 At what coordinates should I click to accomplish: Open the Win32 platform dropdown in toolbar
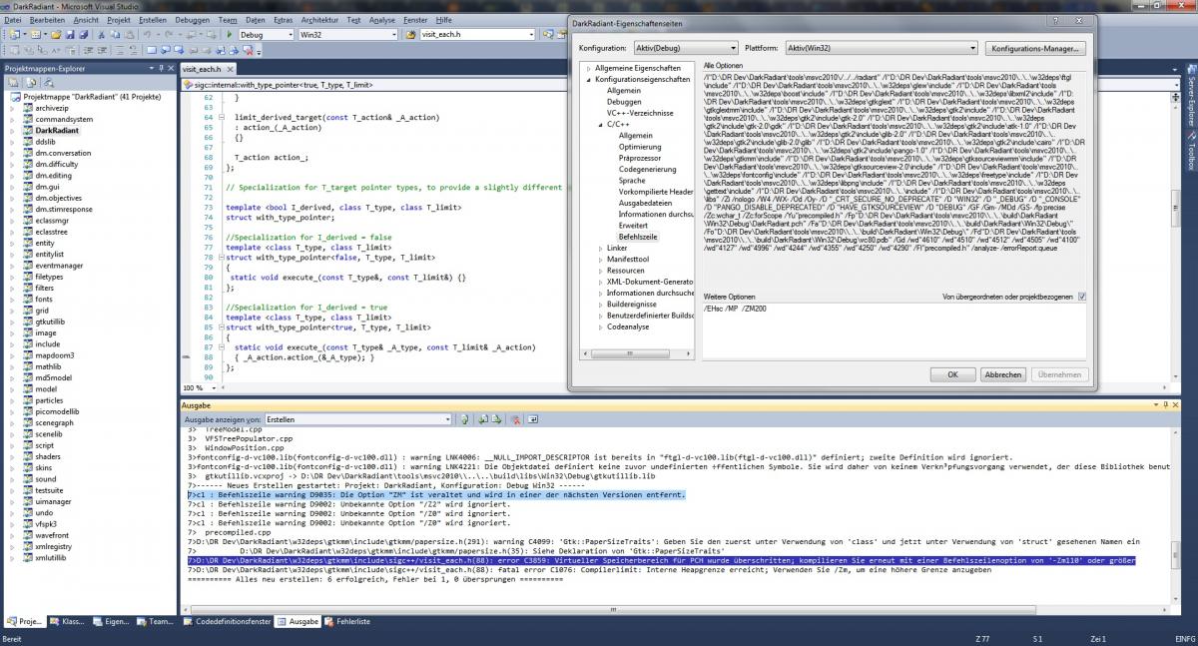[347, 34]
